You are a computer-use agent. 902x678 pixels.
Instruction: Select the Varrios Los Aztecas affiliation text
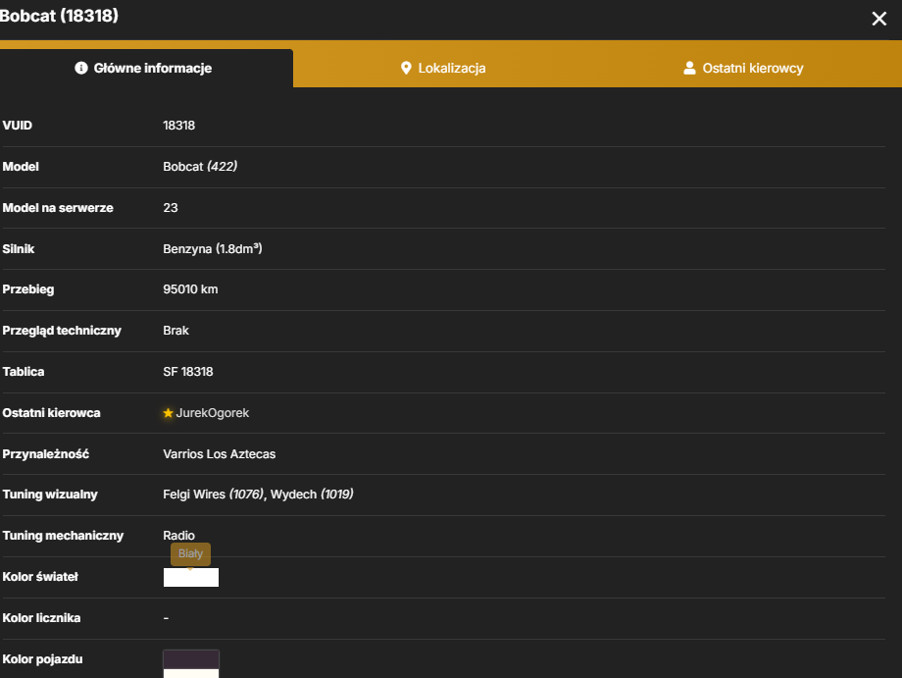coord(220,454)
